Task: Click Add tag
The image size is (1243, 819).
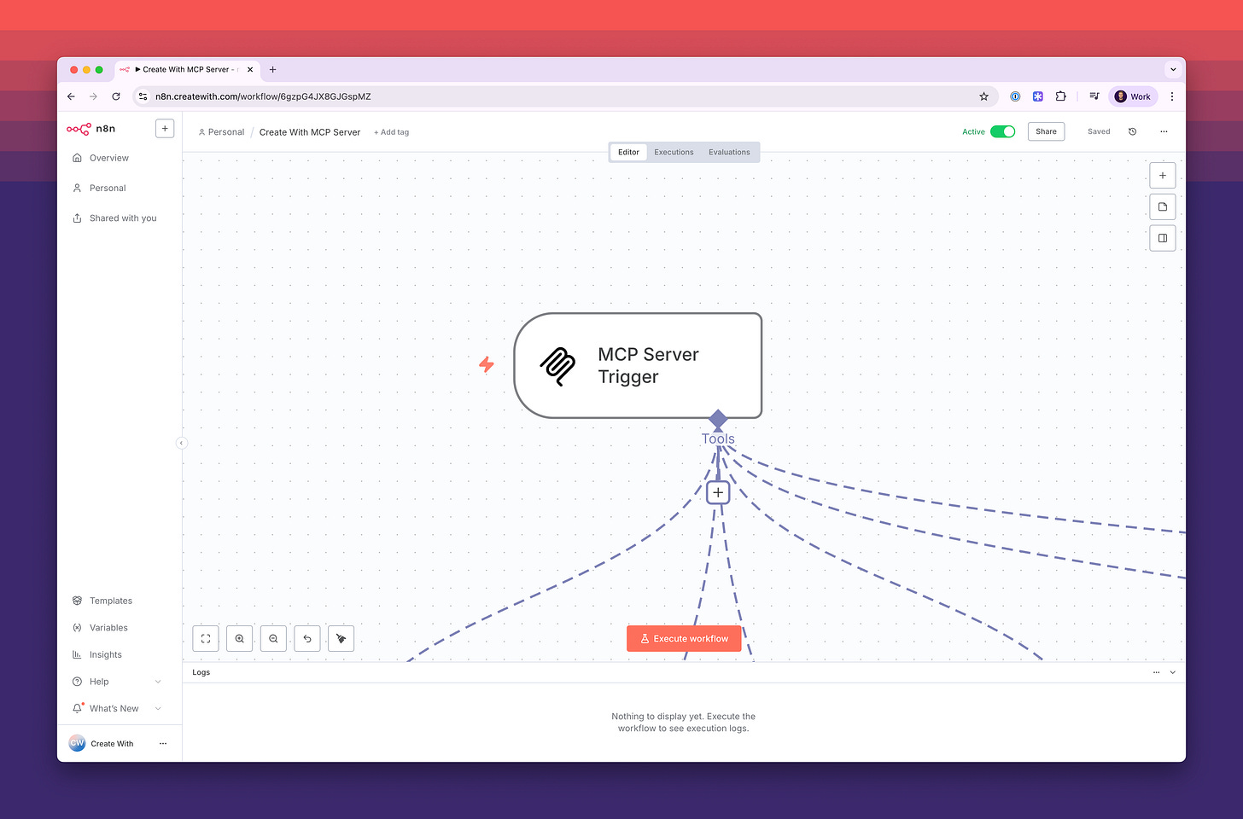Action: click(391, 132)
